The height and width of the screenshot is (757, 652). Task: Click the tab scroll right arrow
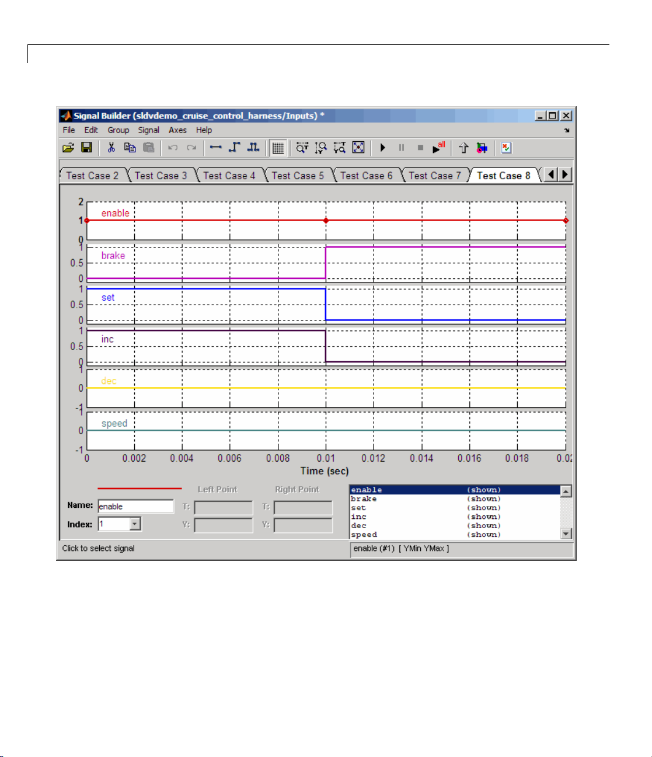(x=564, y=175)
